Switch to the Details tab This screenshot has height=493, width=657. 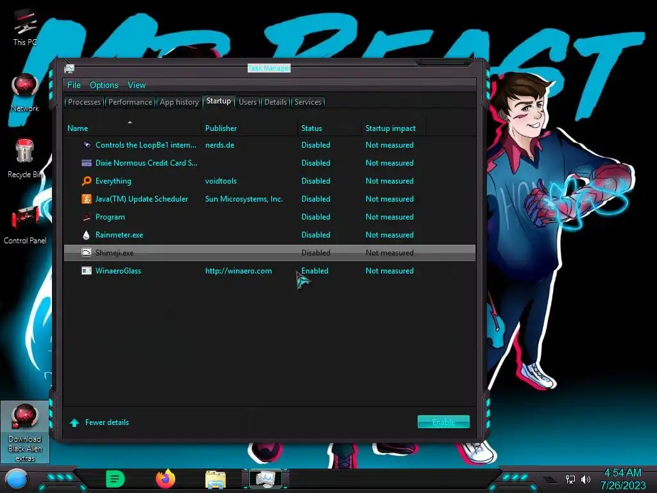[276, 102]
